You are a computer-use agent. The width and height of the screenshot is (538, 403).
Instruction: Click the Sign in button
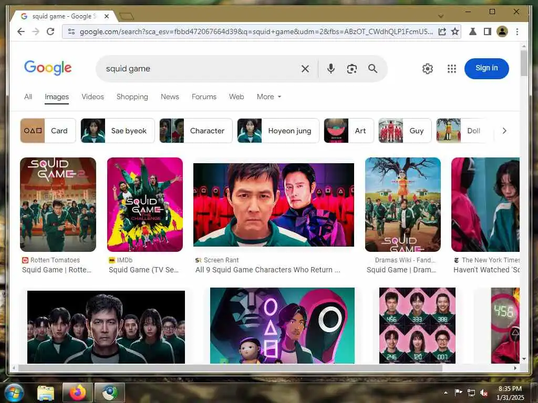pyautogui.click(x=487, y=68)
